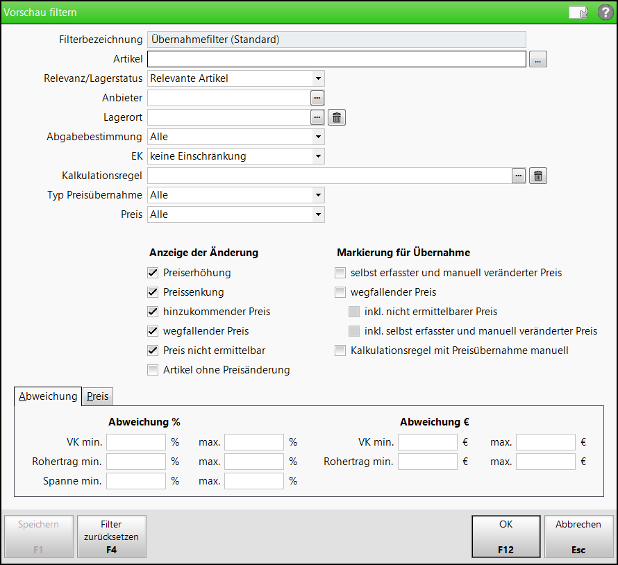This screenshot has width=618, height=565.
Task: Click Filter zurücksetzen button
Action: [x=111, y=537]
